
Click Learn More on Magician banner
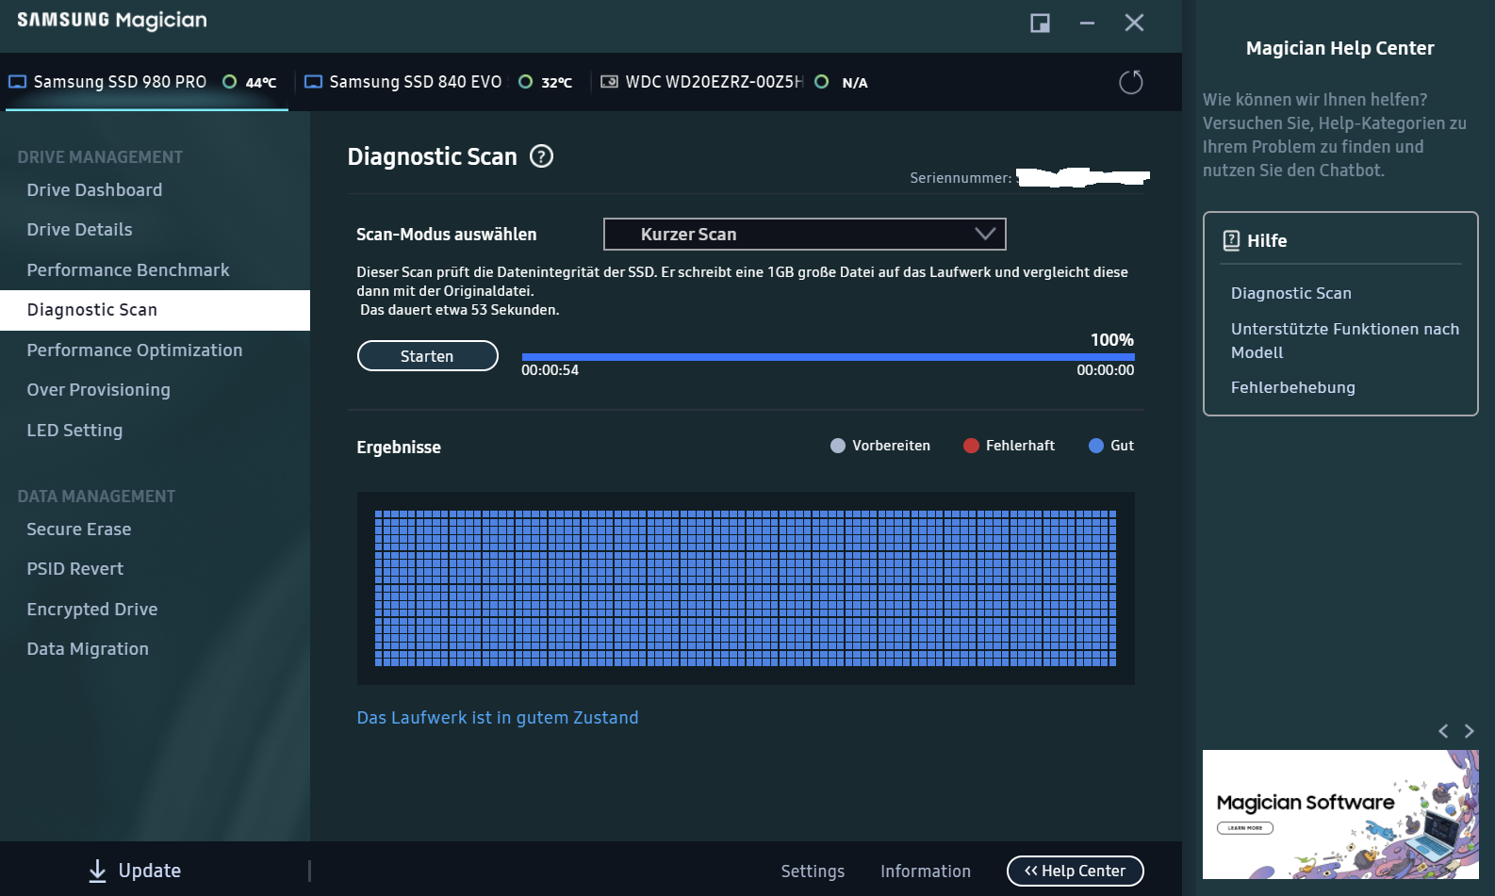[1245, 828]
